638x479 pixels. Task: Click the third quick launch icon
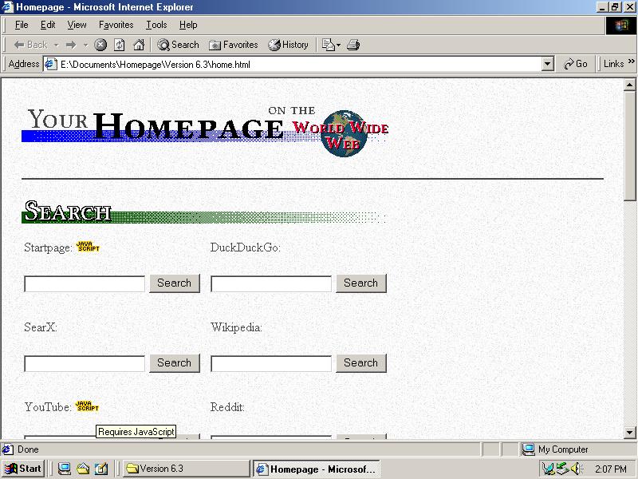[x=101, y=469]
